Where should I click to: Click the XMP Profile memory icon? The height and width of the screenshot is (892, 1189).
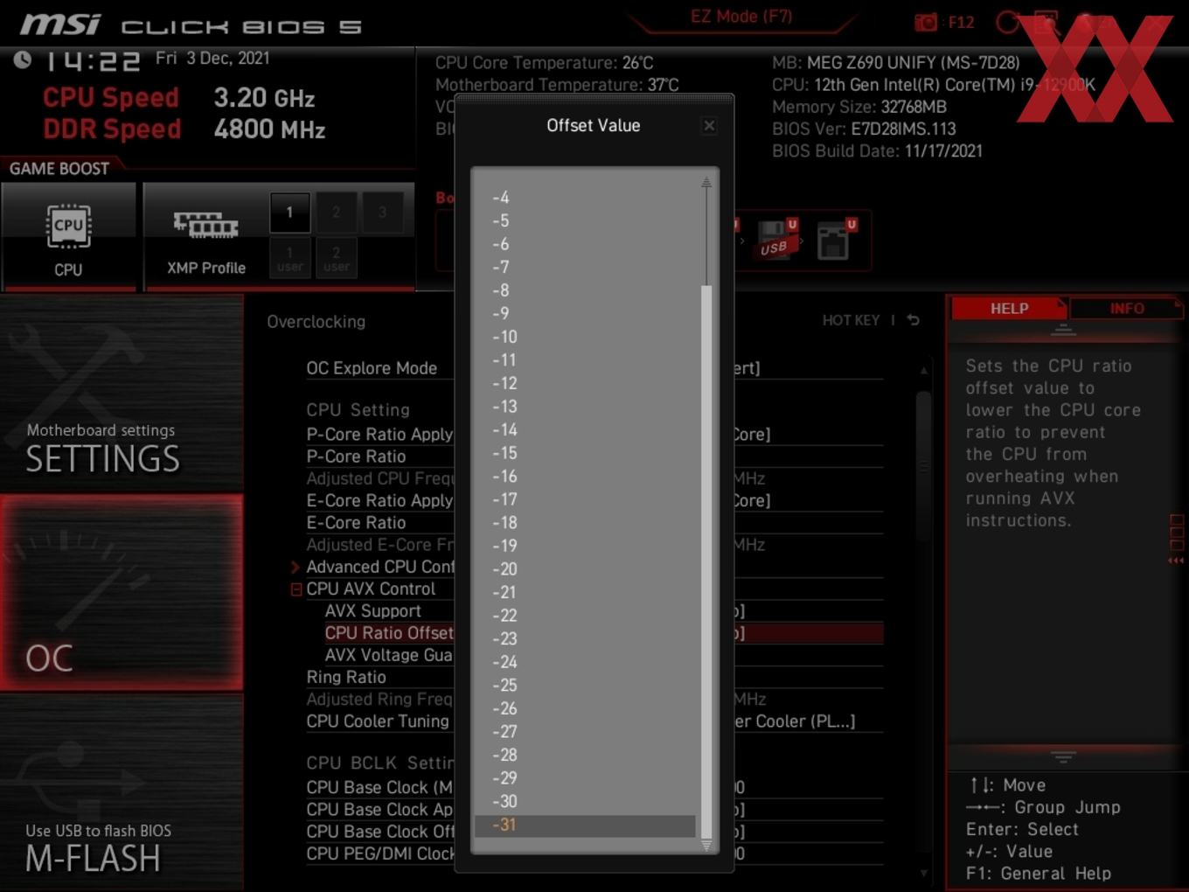[205, 226]
